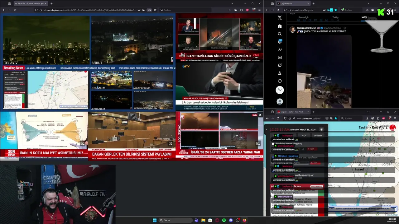
Task: Switch to Takip tab on X
Action: (335, 17)
